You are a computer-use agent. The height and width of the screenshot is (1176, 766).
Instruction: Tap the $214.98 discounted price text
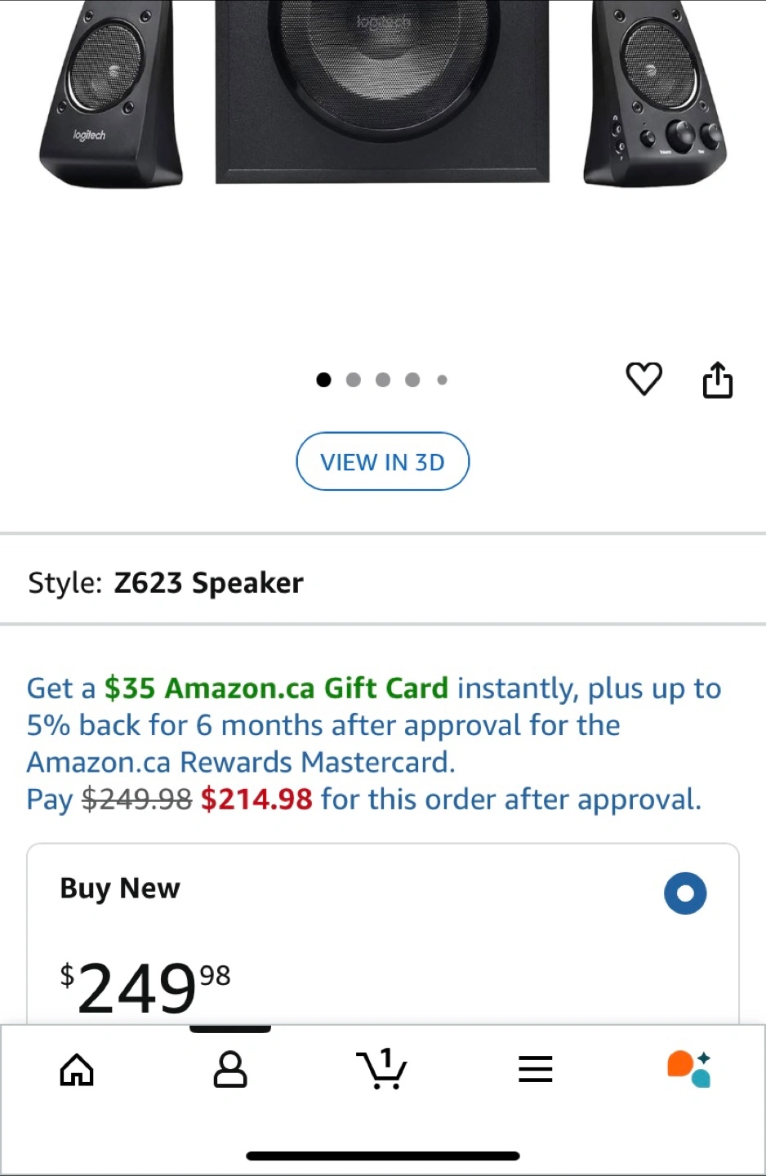tap(256, 800)
